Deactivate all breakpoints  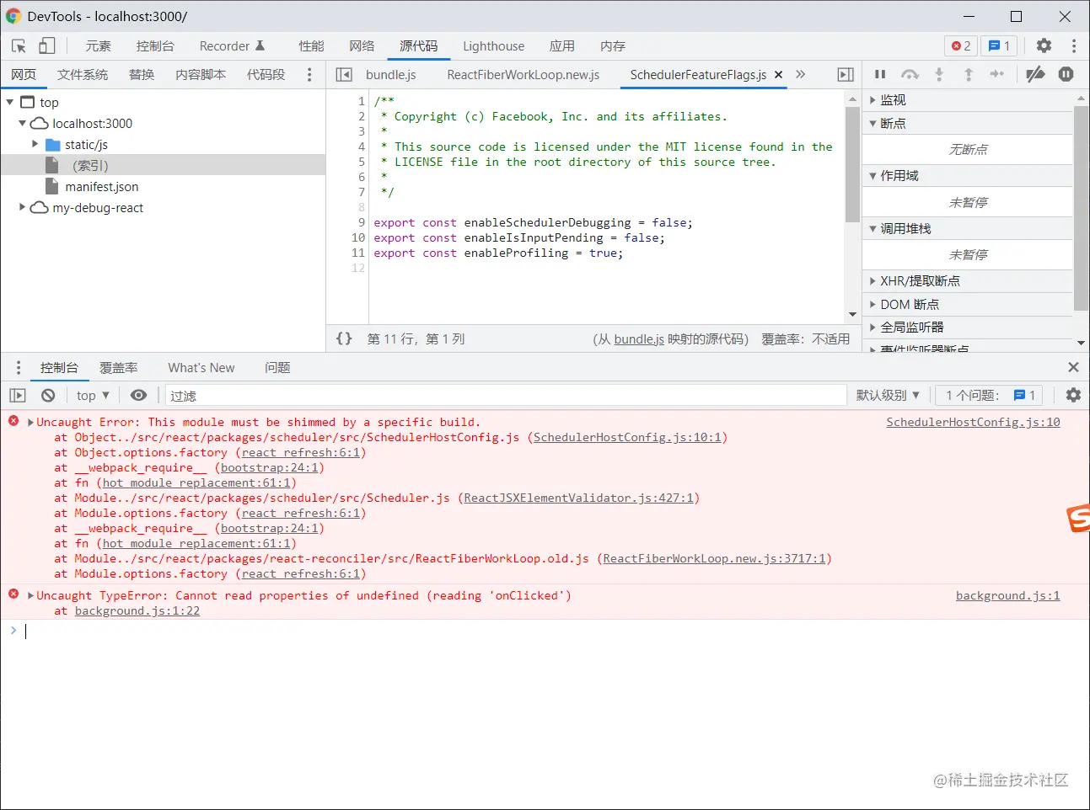click(1035, 75)
